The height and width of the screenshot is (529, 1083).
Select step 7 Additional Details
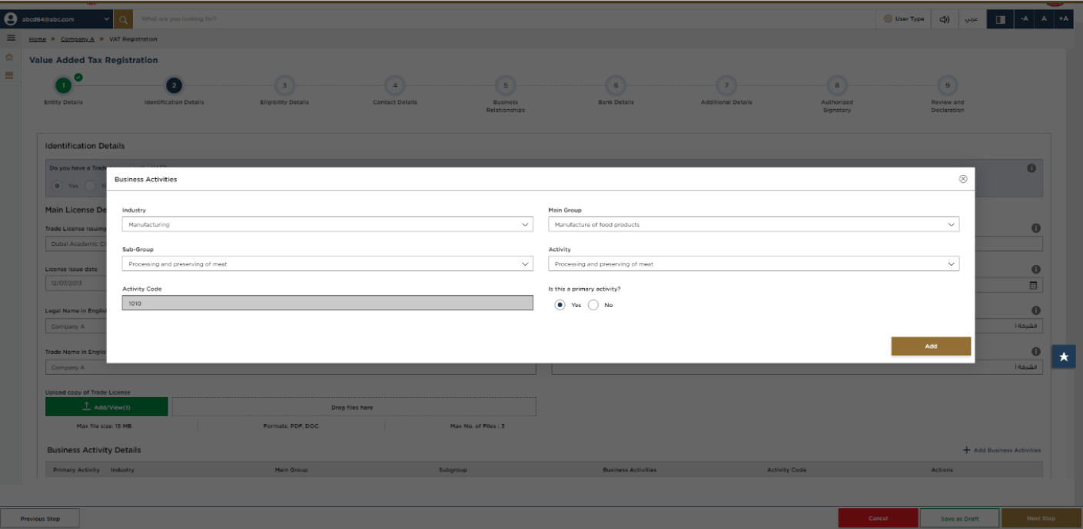(726, 85)
